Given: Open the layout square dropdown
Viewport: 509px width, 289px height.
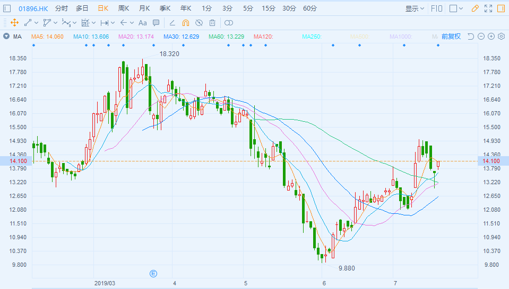Looking at the screenshot, I should 456,9.
